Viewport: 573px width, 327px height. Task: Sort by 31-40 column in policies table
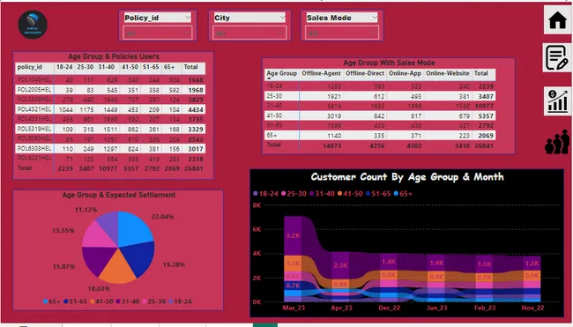point(107,67)
